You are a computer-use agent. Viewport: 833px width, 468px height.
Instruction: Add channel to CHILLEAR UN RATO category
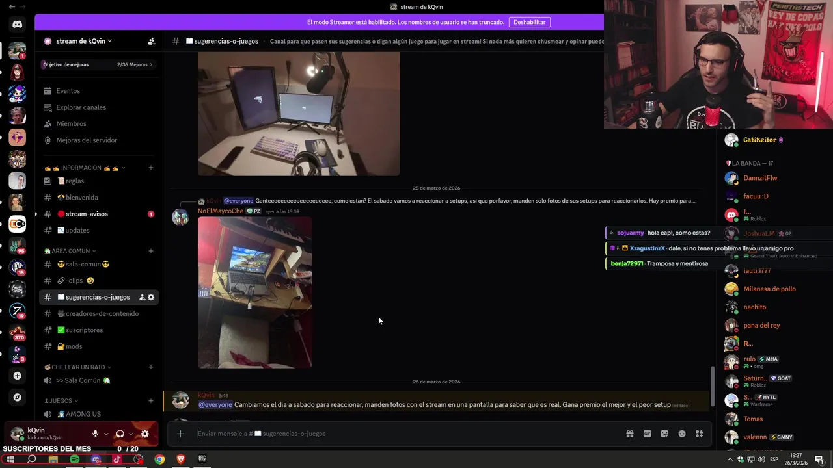pyautogui.click(x=151, y=367)
